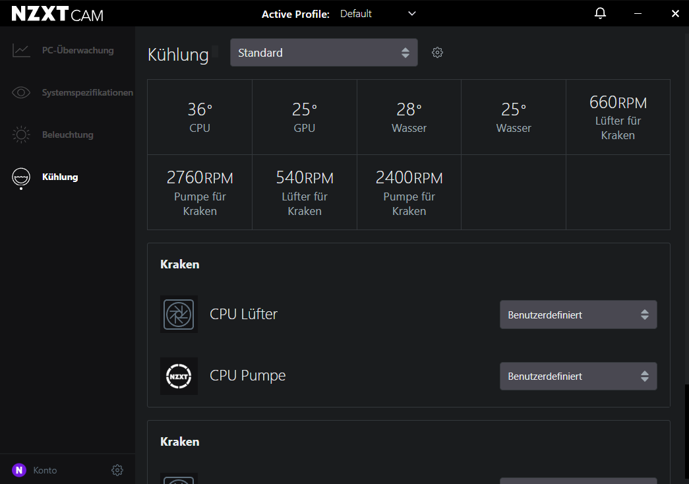The width and height of the screenshot is (689, 484).
Task: Open settings gear next to Konto
Action: click(117, 470)
